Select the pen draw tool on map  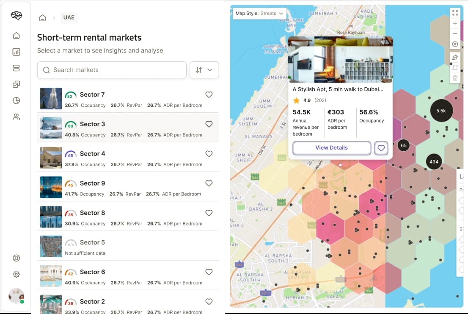point(455,57)
